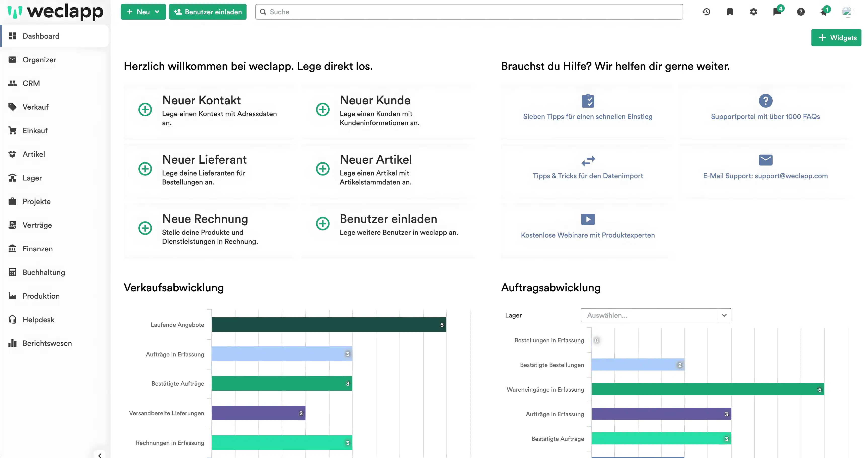
Task: Open the Lager module icon
Action: (12, 178)
